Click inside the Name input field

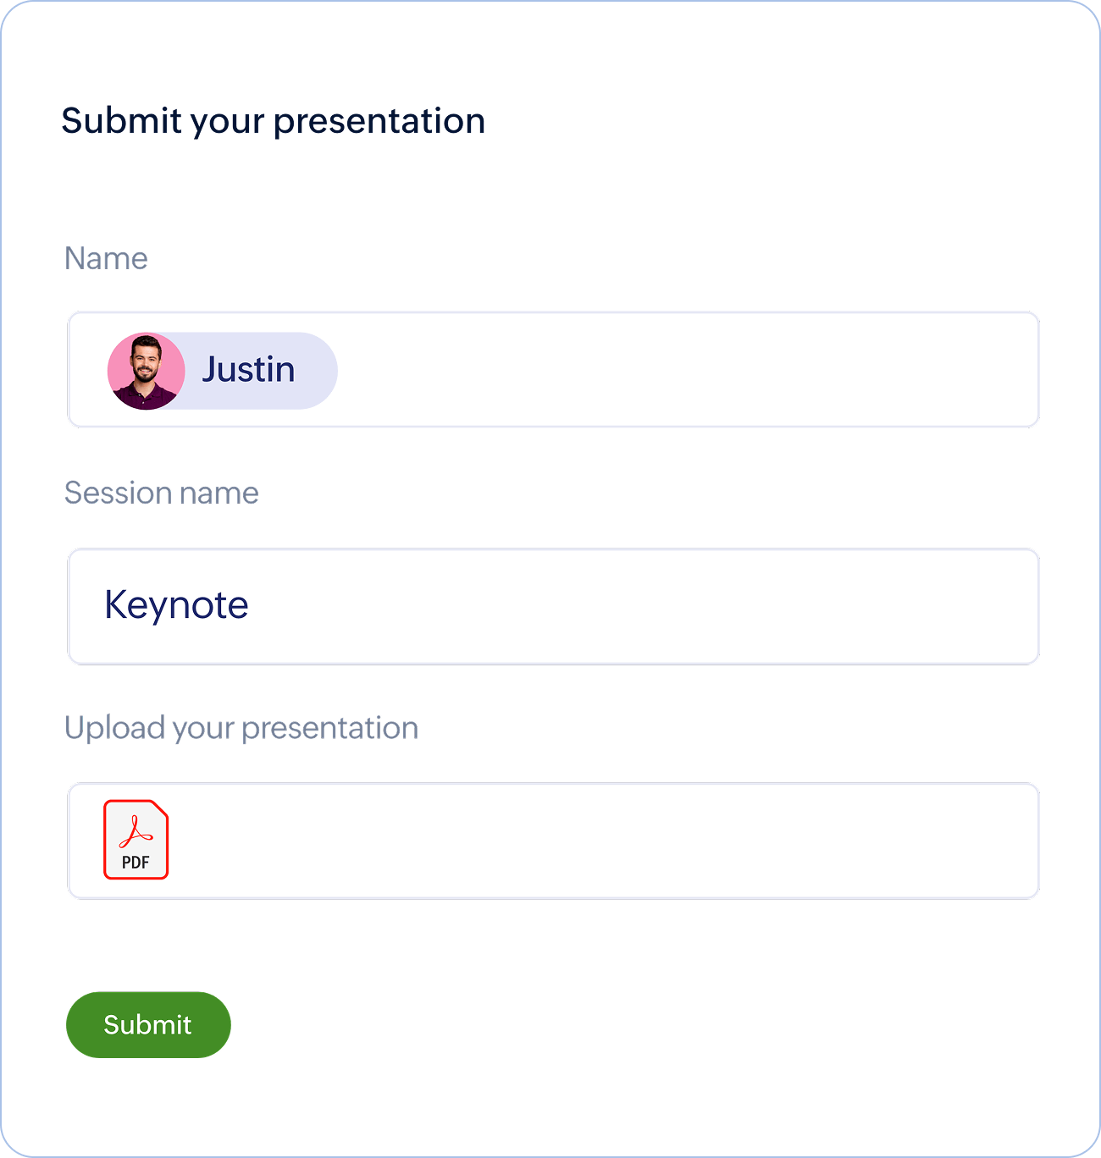click(x=553, y=370)
